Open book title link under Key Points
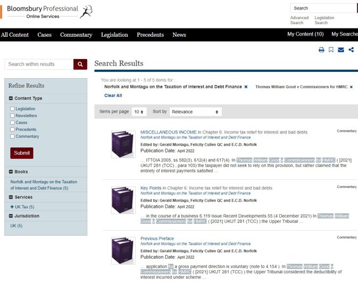Image resolution: width=358 pixels, height=284 pixels. pyautogui.click(x=196, y=193)
